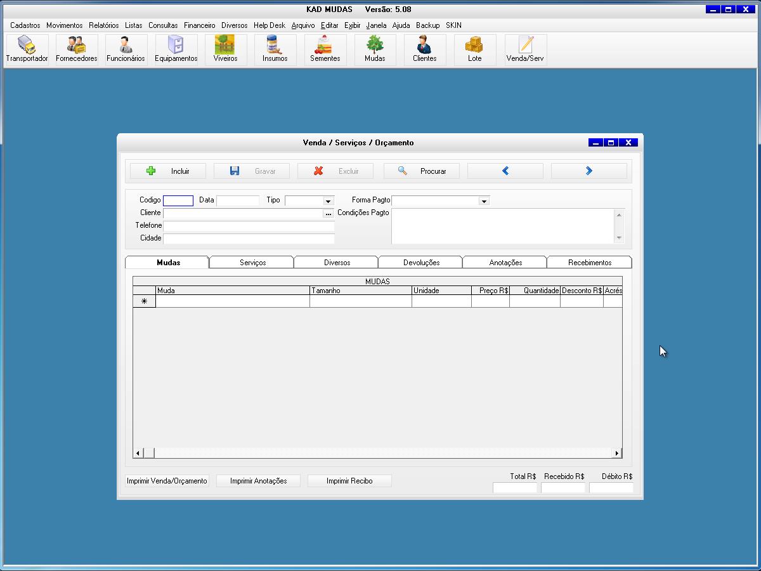The height and width of the screenshot is (571, 761).
Task: Open the Janela menu
Action: click(376, 25)
